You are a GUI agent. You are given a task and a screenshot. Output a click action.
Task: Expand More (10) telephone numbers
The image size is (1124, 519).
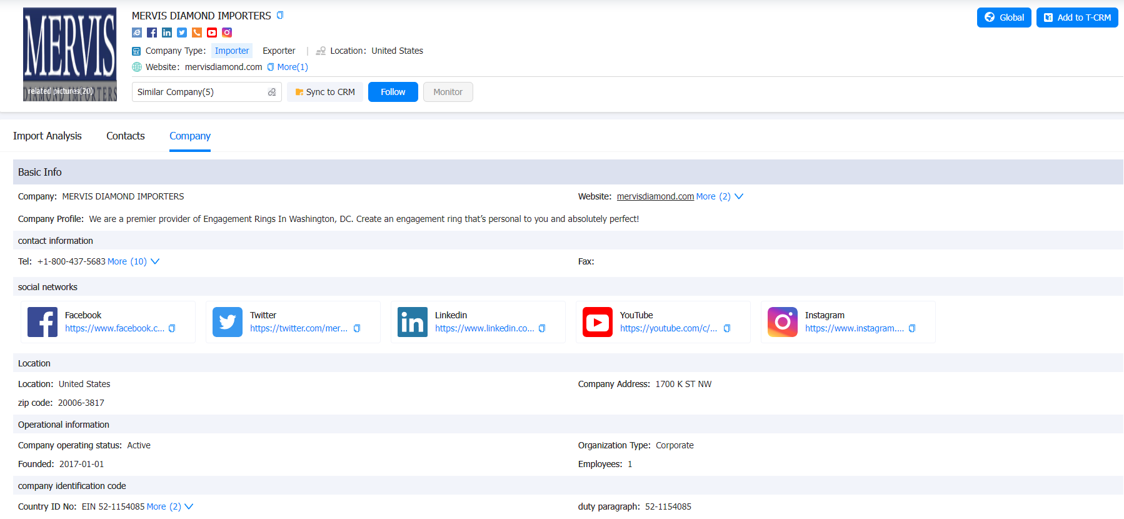click(x=133, y=261)
